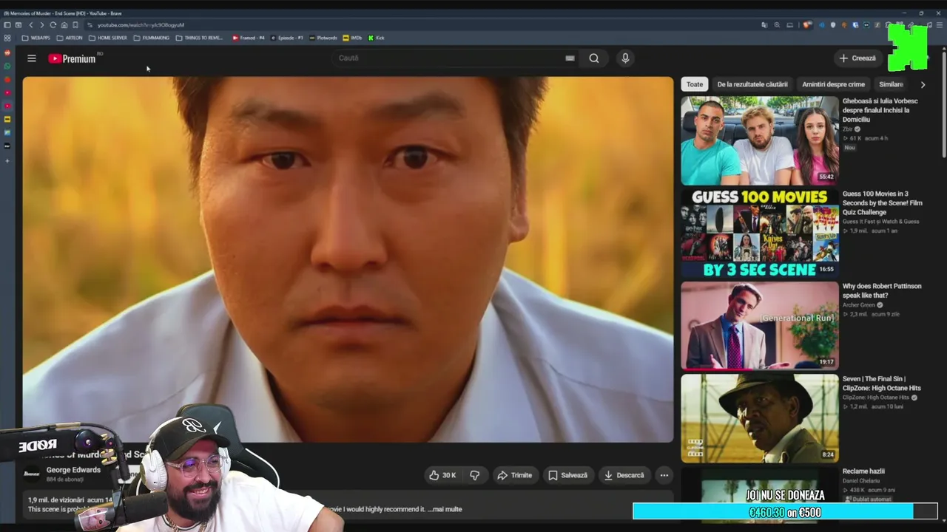947x532 pixels.
Task: Select Amintiri despre crime chip
Action: tap(833, 84)
